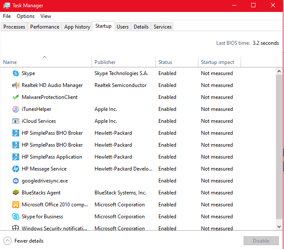Click Hewlett-Packard Develo... publisher cell

123,169
